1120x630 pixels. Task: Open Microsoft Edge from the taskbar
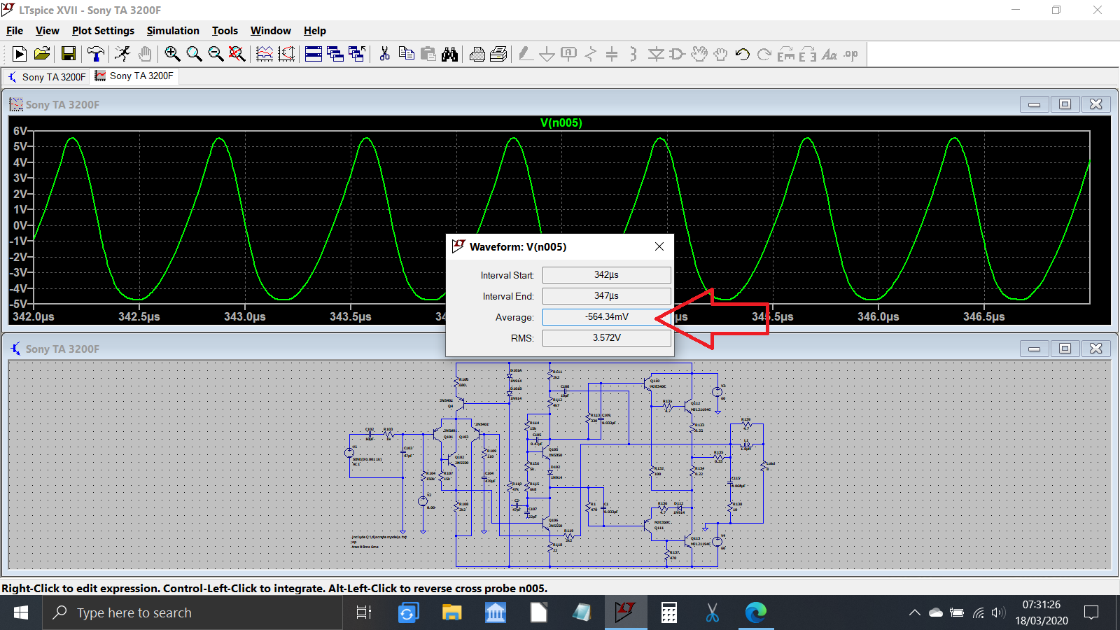[x=756, y=612]
